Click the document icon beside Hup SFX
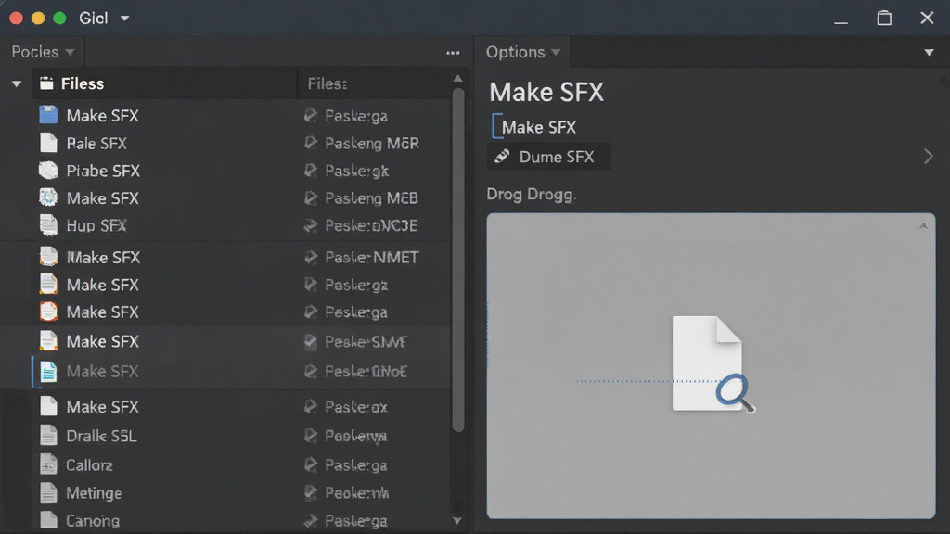 [48, 225]
